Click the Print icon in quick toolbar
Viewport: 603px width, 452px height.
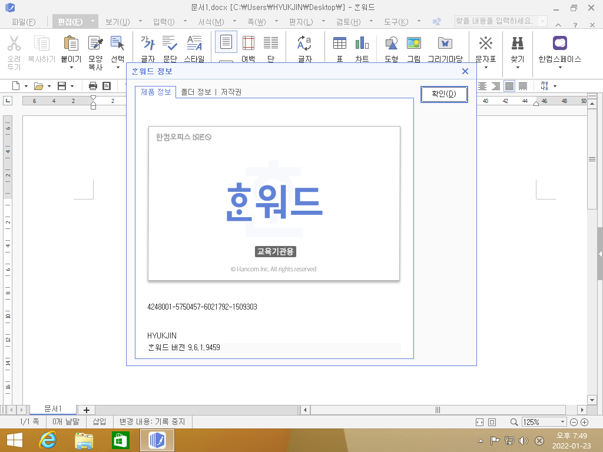coord(92,86)
